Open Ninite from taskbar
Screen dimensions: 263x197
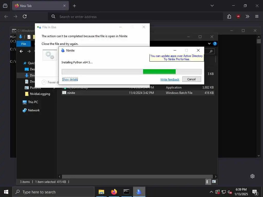(139, 192)
